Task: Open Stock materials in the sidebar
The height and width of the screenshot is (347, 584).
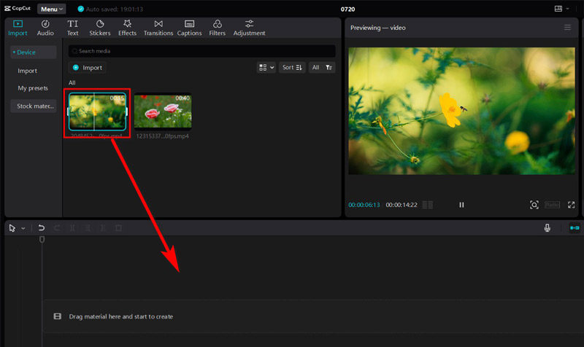Action: (x=33, y=106)
